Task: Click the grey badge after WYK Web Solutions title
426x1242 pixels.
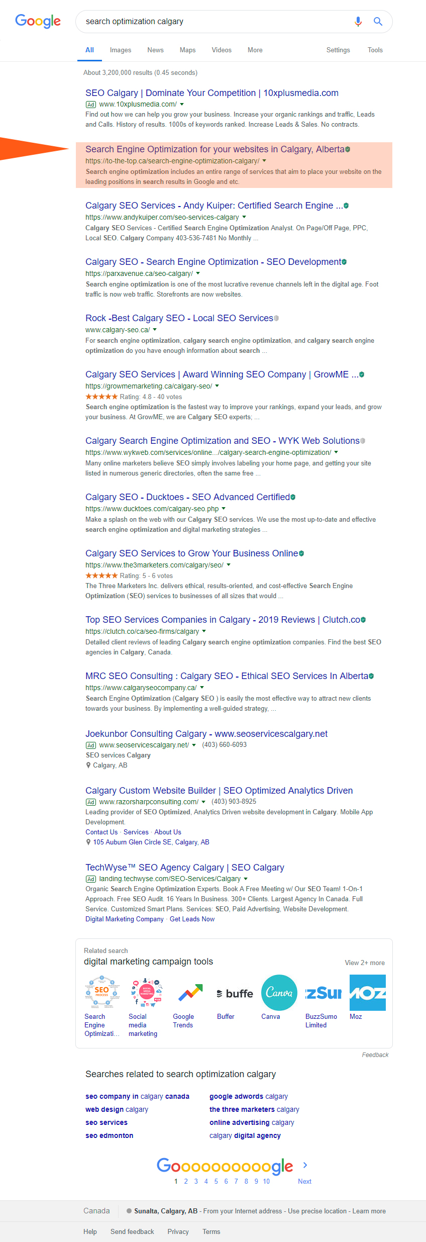Action: [363, 441]
